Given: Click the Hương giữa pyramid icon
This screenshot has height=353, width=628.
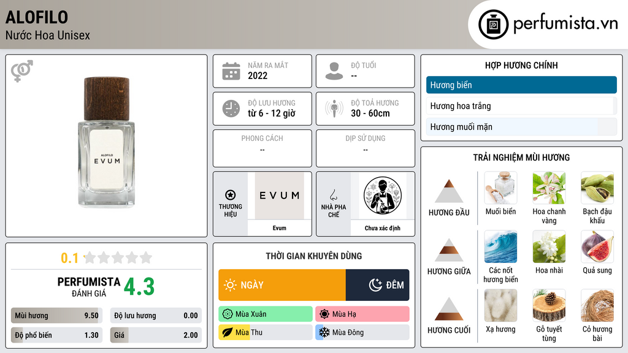Looking at the screenshot, I should 449,250.
